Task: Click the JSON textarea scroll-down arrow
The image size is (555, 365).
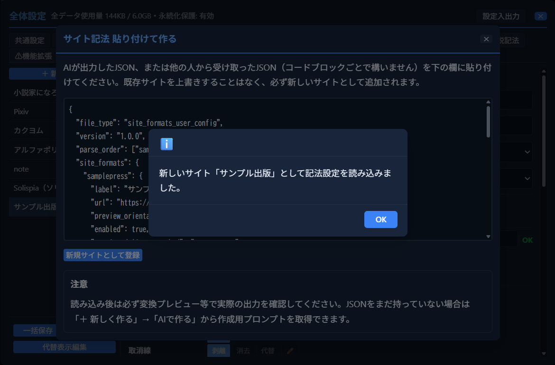Action: click(488, 236)
